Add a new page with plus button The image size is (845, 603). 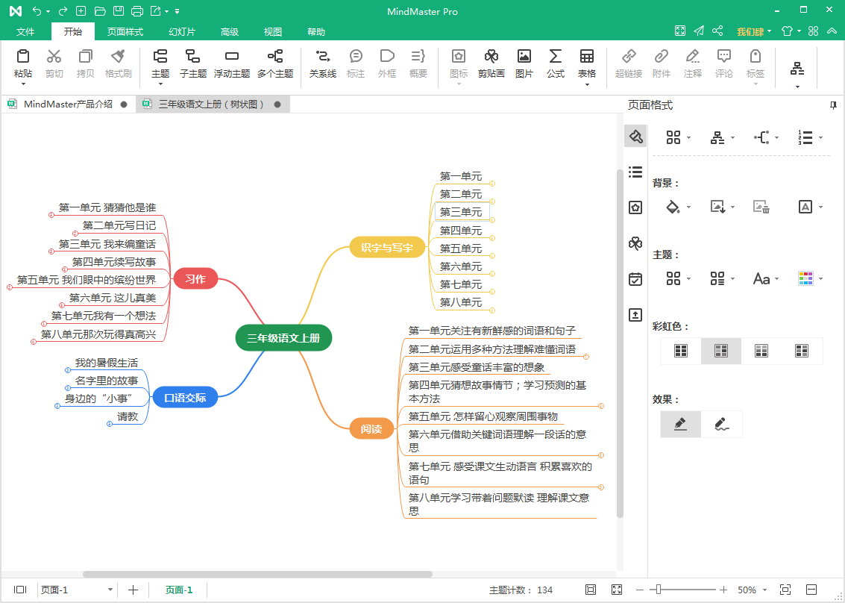133,590
